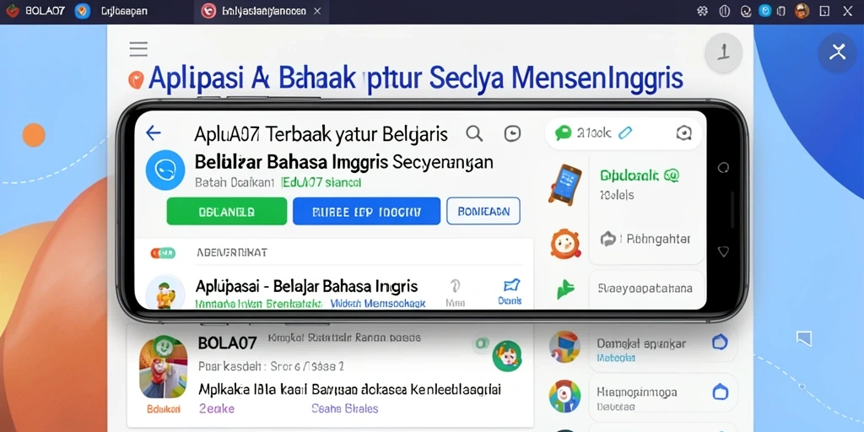Toggle the green switch in the BOLA07 card
This screenshot has height=432, width=864.
pos(481,343)
